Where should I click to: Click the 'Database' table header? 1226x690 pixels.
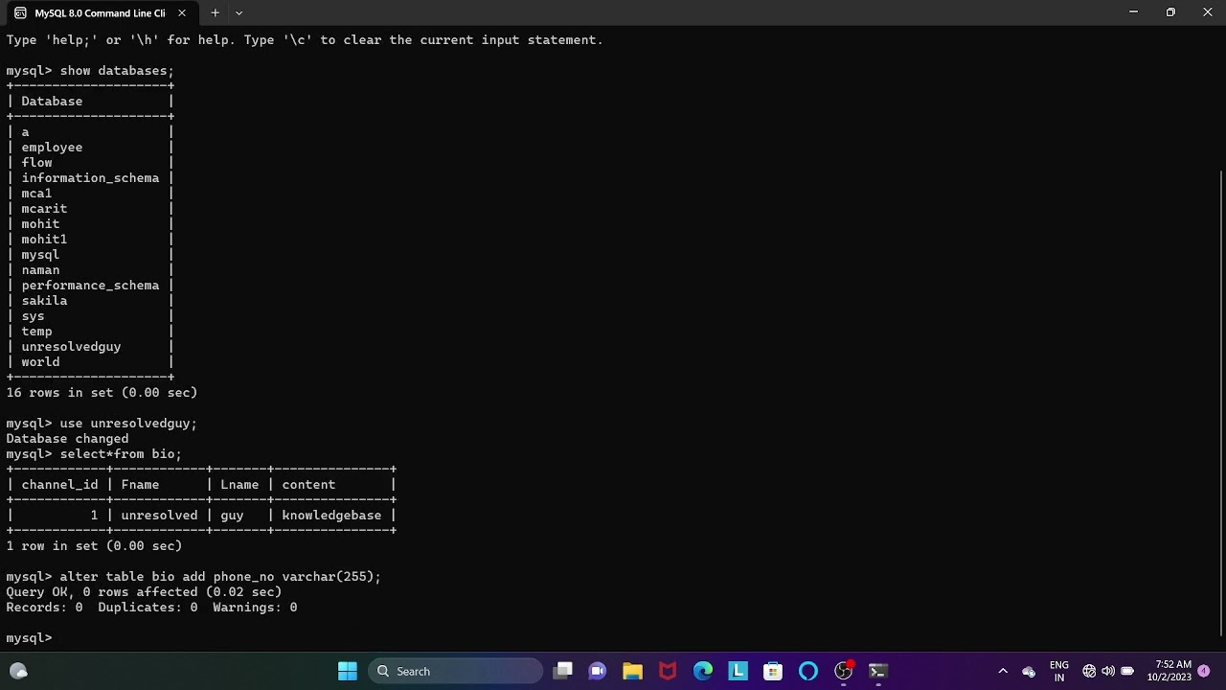pos(52,102)
